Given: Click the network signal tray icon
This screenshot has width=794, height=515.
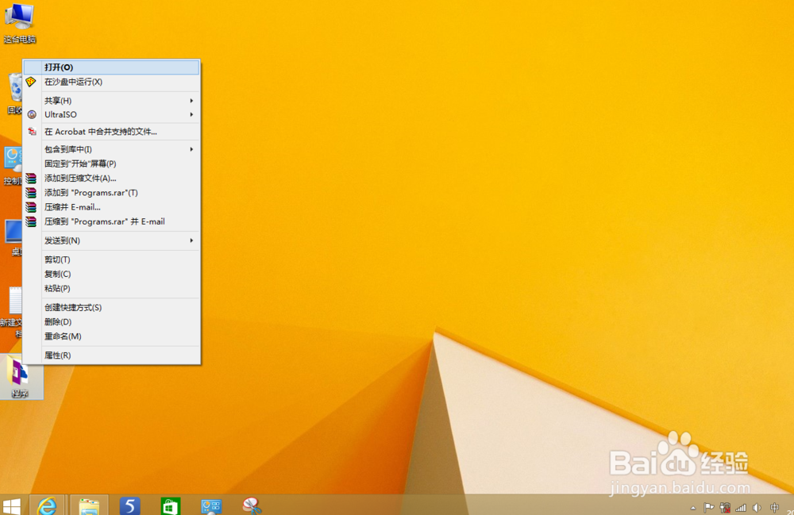Looking at the screenshot, I should coord(741,507).
